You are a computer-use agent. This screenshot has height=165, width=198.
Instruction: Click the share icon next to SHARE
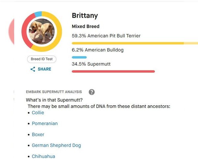click(33, 69)
